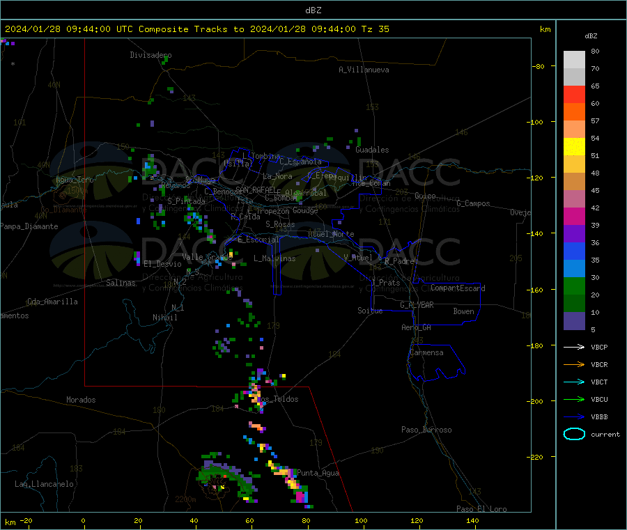Click the Salinas map label
This screenshot has width=627, height=530.
[x=121, y=283]
